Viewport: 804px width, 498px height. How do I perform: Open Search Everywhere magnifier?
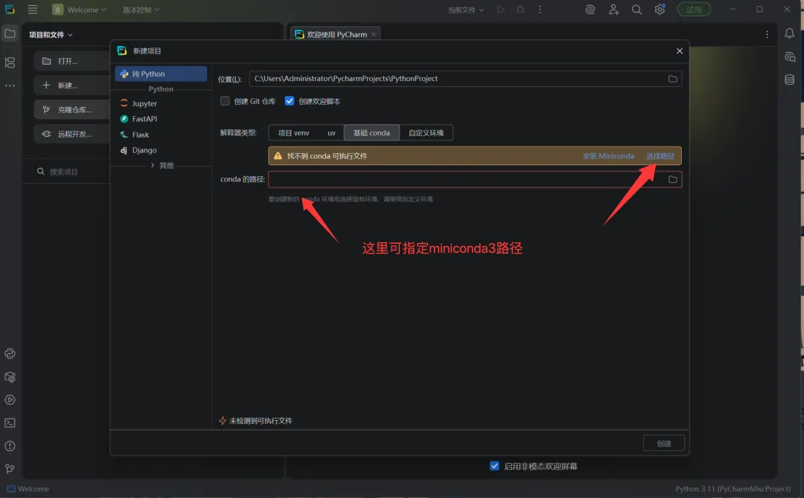tap(636, 10)
